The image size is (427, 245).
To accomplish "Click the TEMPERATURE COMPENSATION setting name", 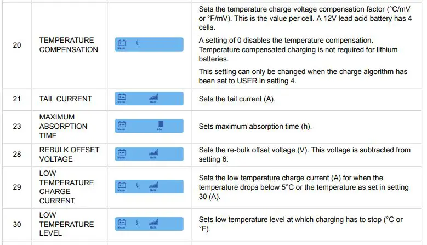I will pos(69,45).
